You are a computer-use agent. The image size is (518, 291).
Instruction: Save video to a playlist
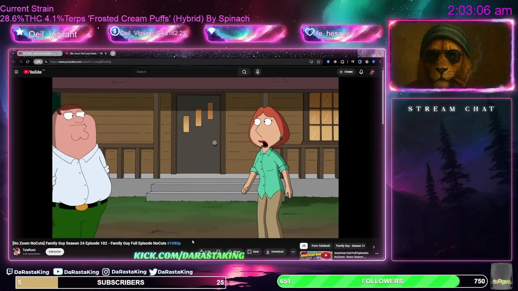[x=253, y=251]
